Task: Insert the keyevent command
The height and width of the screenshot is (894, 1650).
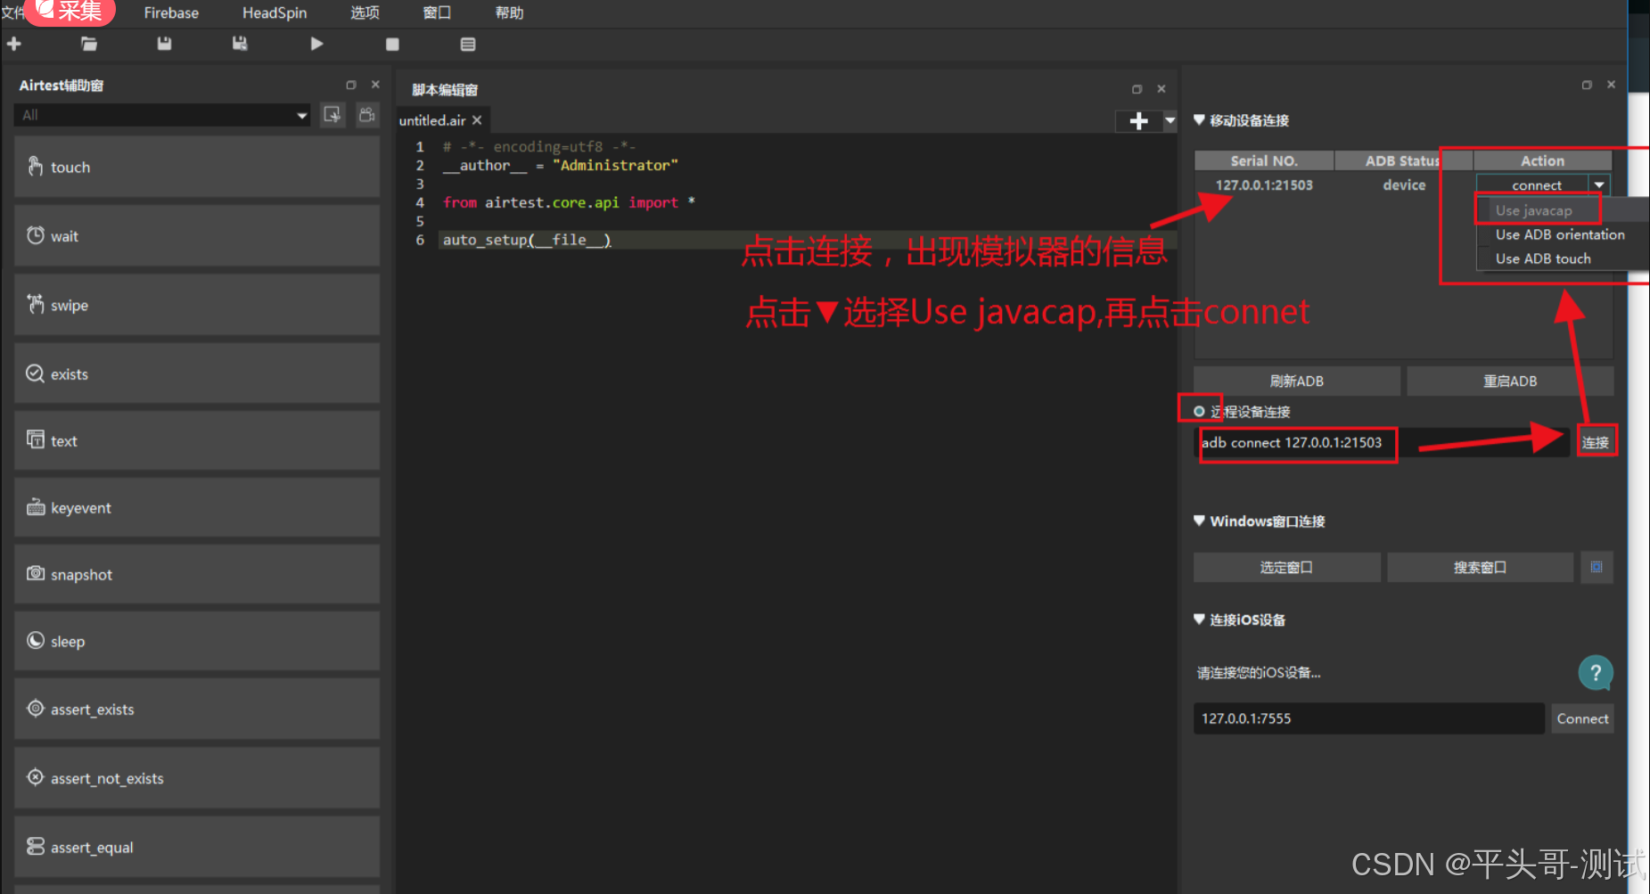Action: [197, 507]
